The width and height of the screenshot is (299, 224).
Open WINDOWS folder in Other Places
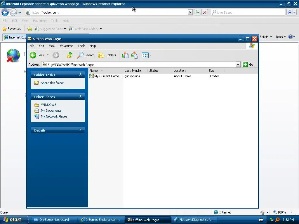click(49, 105)
